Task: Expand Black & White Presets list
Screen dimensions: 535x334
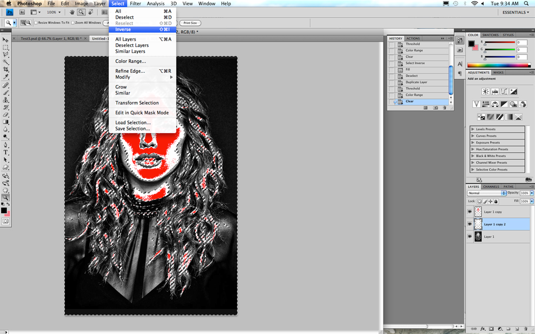Action: point(472,156)
